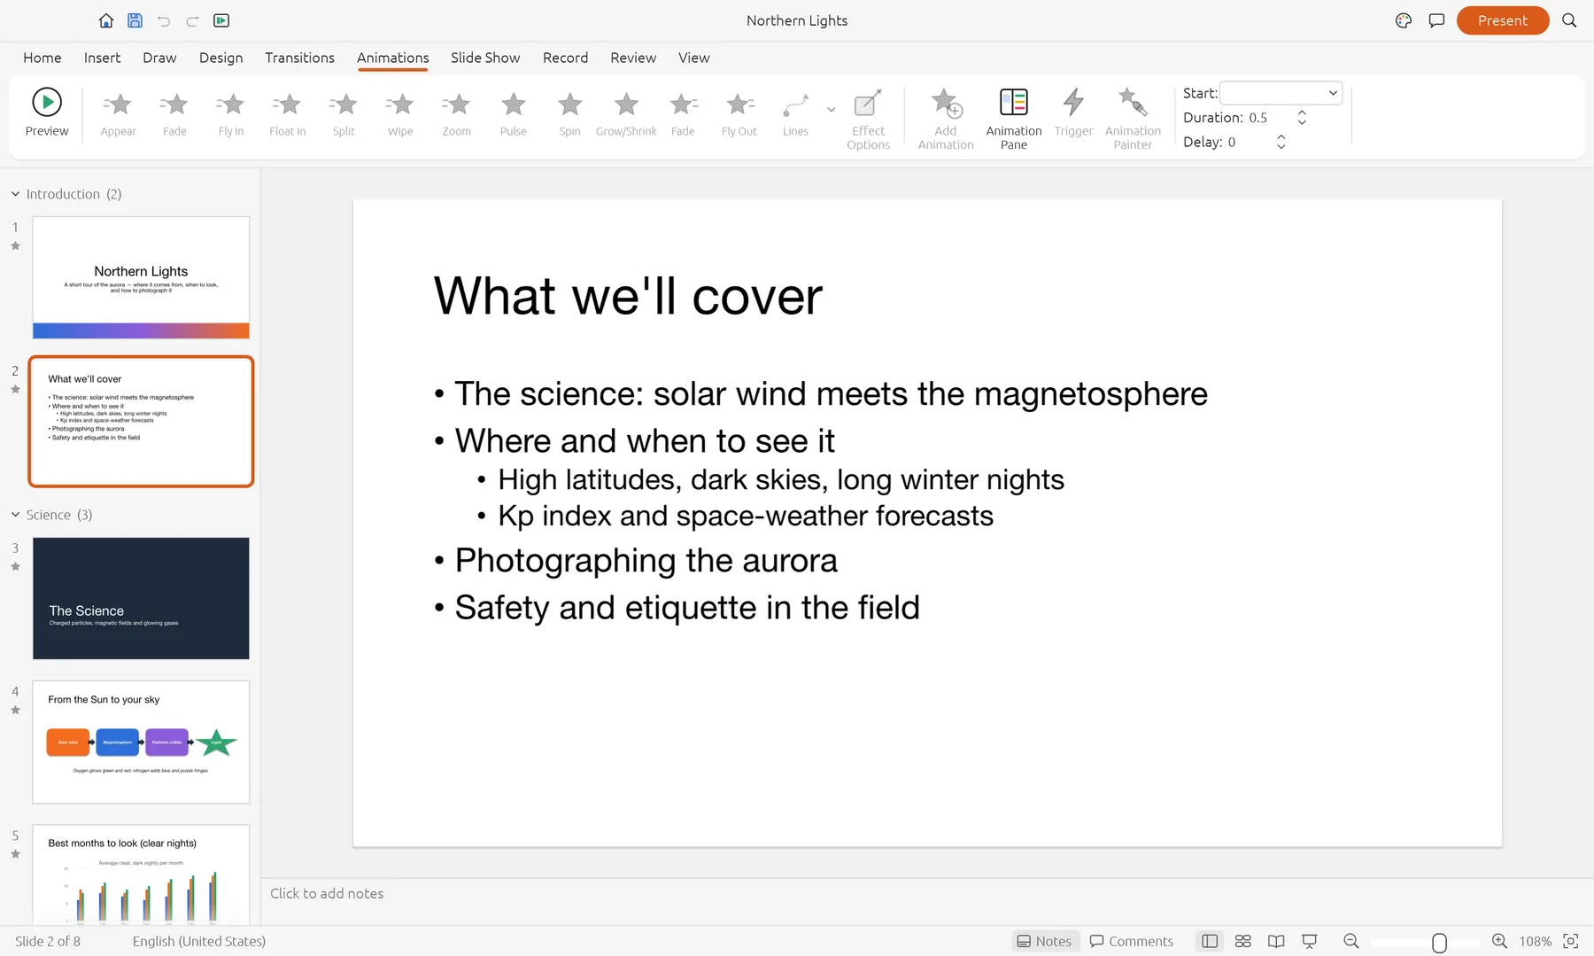This screenshot has height=956, width=1594.
Task: Open the Start timing dropdown
Action: click(x=1281, y=93)
